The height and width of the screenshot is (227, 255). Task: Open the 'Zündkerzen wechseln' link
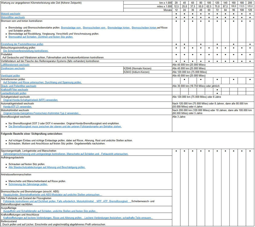[x=13, y=68]
